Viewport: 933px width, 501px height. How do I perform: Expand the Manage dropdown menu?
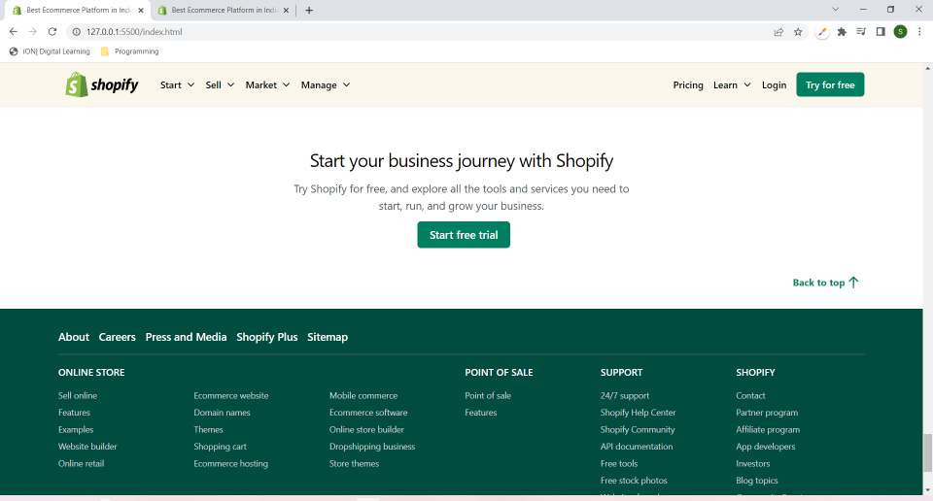326,85
